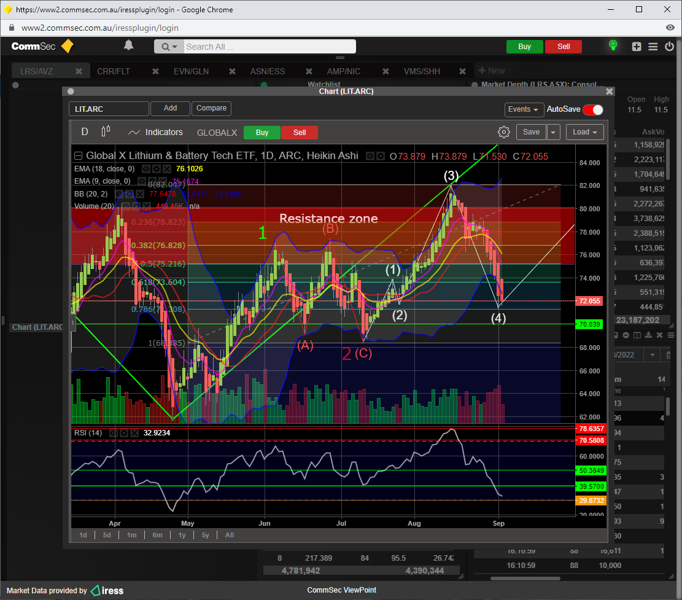Open the Indicators menu
This screenshot has width=682, height=600.
[156, 132]
